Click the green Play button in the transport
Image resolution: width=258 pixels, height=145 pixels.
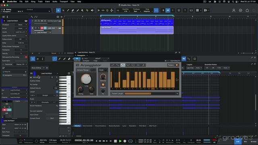(x=120, y=141)
